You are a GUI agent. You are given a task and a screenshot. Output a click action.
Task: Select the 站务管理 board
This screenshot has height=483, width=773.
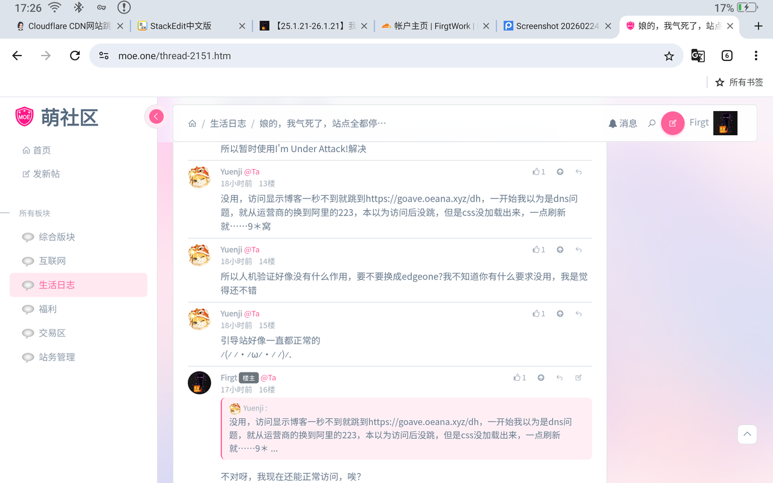pyautogui.click(x=79, y=357)
